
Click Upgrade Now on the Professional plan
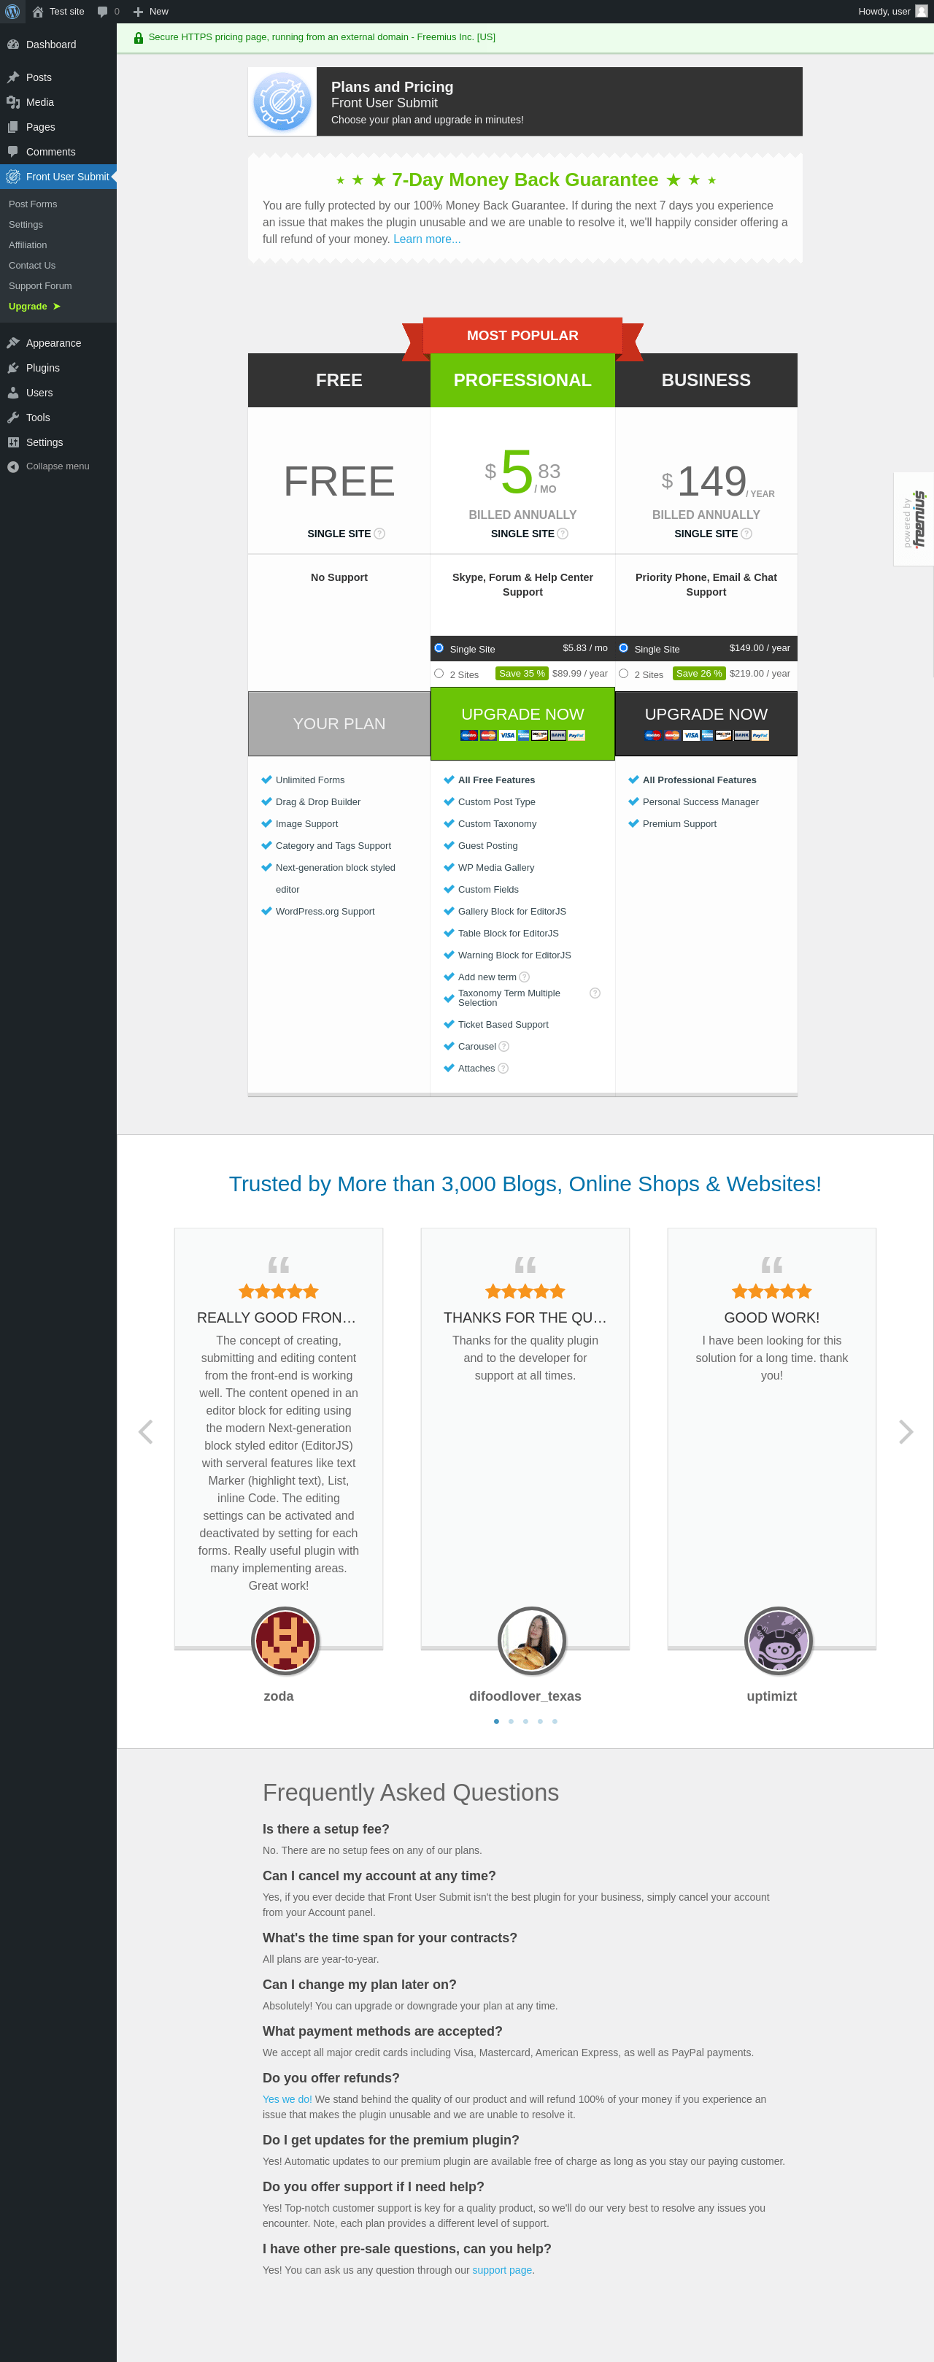coord(522,723)
